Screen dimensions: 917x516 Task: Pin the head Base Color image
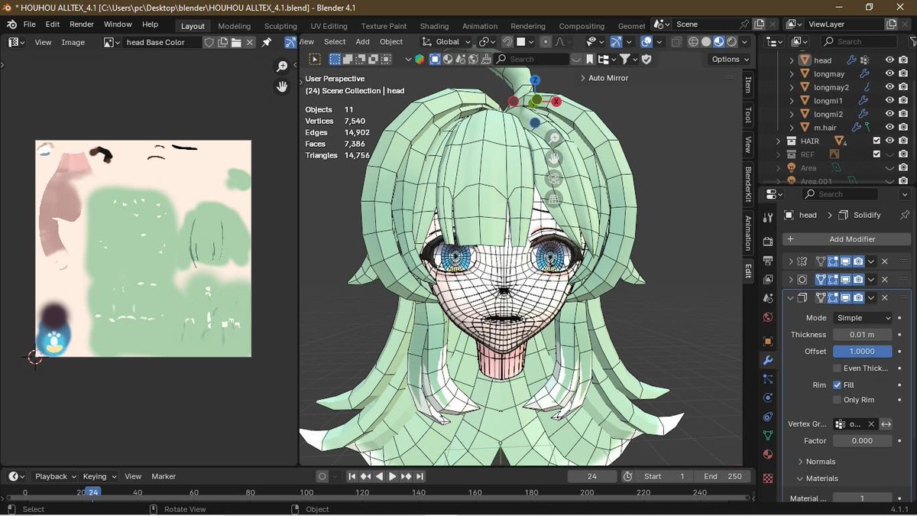click(266, 42)
